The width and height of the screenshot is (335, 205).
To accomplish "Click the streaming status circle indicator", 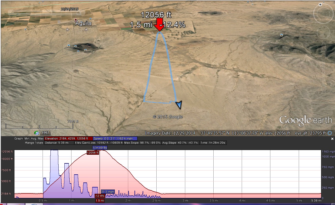I will point(330,133).
